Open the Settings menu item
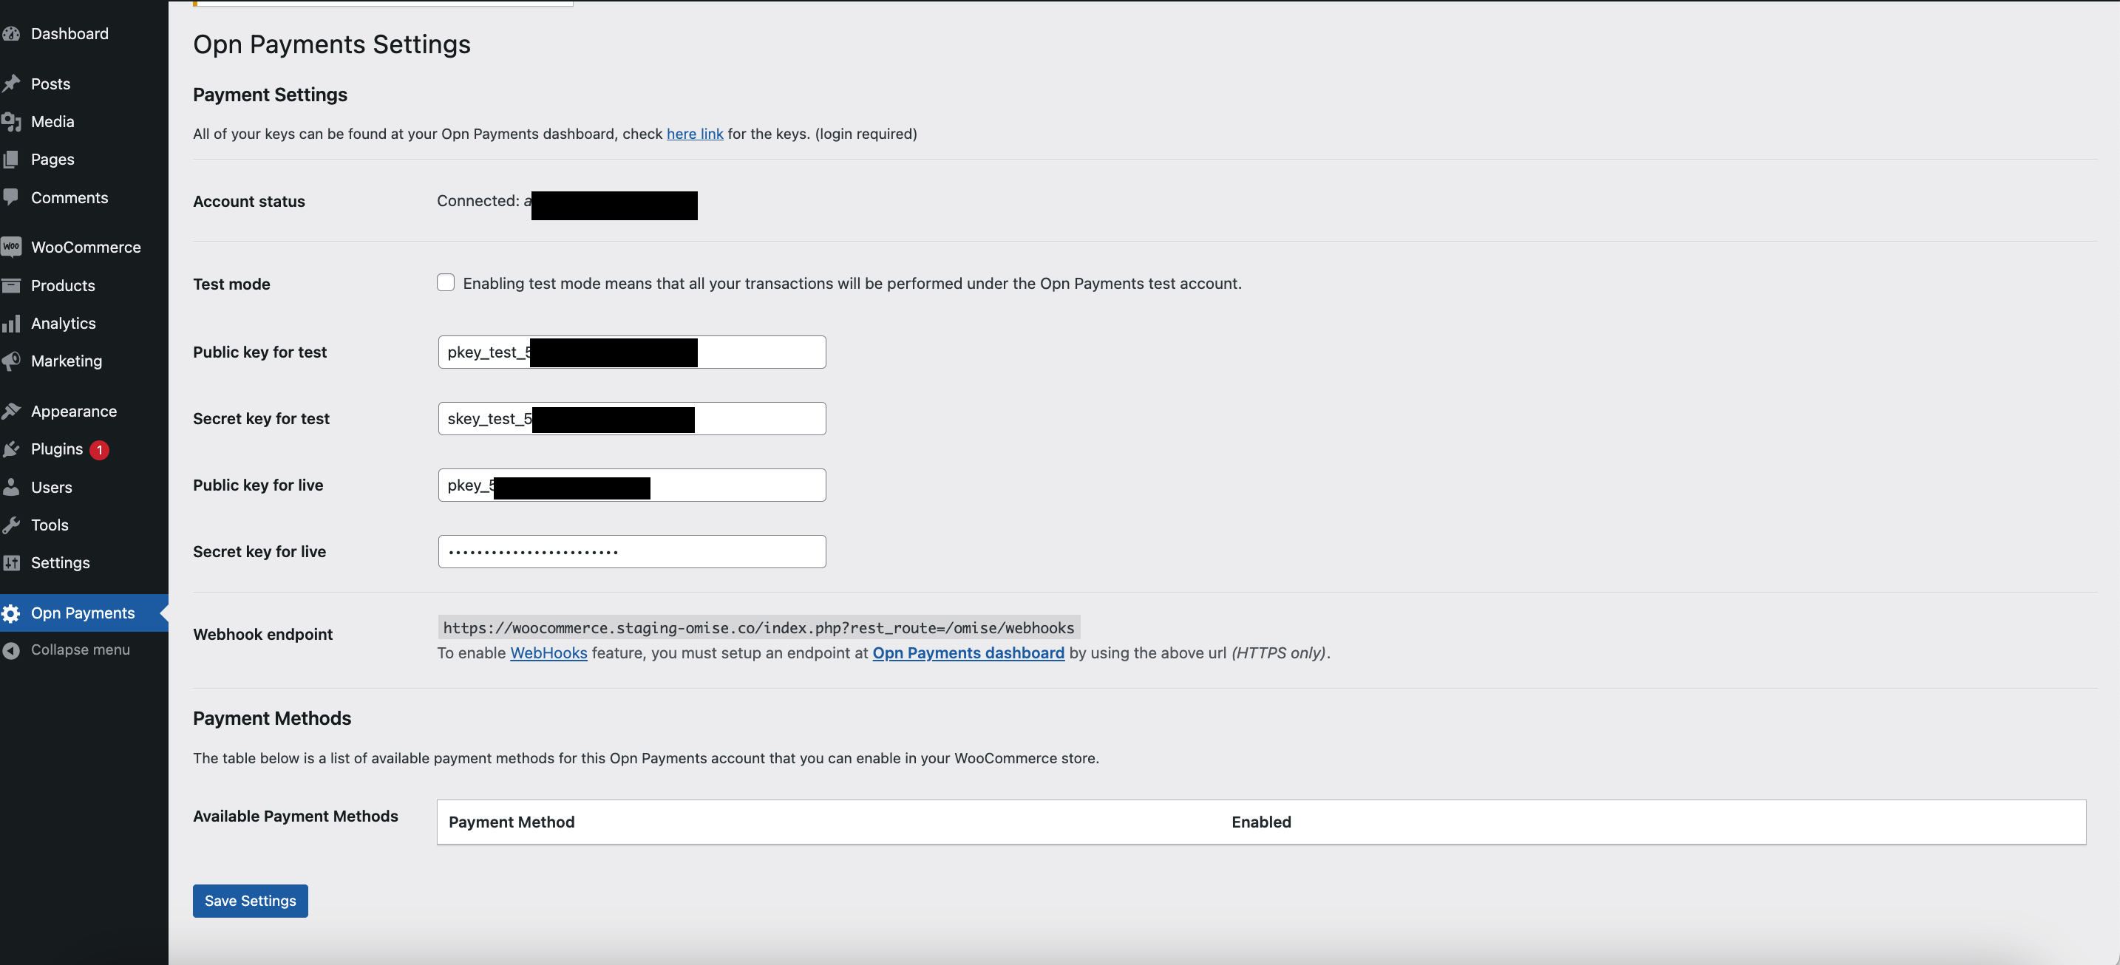Screen dimensions: 2120x965 (x=59, y=562)
